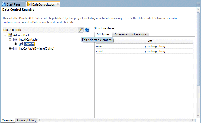The width and height of the screenshot is (201, 123).
Task: Select the DataControls.dcx editor tab
Action: click(x=43, y=4)
